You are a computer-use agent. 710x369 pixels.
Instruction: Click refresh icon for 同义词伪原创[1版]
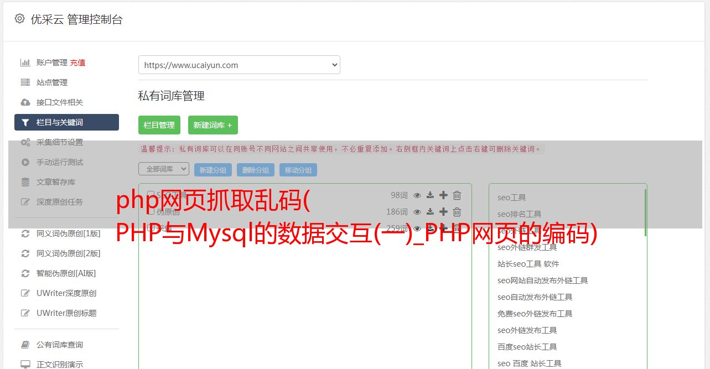tap(25, 233)
